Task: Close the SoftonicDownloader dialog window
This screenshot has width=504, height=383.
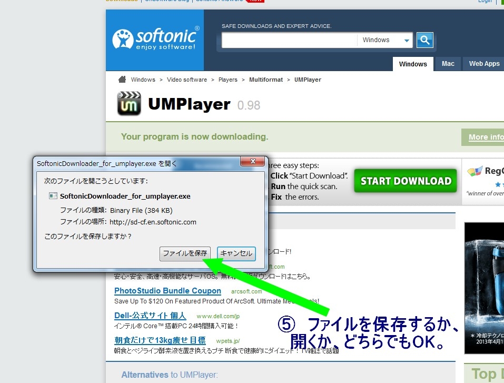Action: coord(253,161)
